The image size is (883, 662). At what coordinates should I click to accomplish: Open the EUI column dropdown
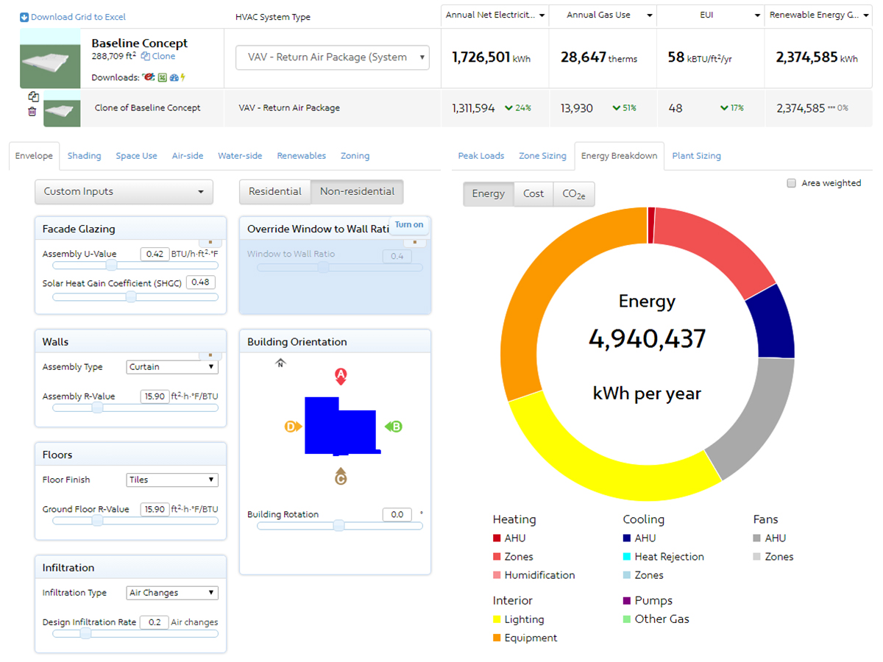(x=757, y=15)
